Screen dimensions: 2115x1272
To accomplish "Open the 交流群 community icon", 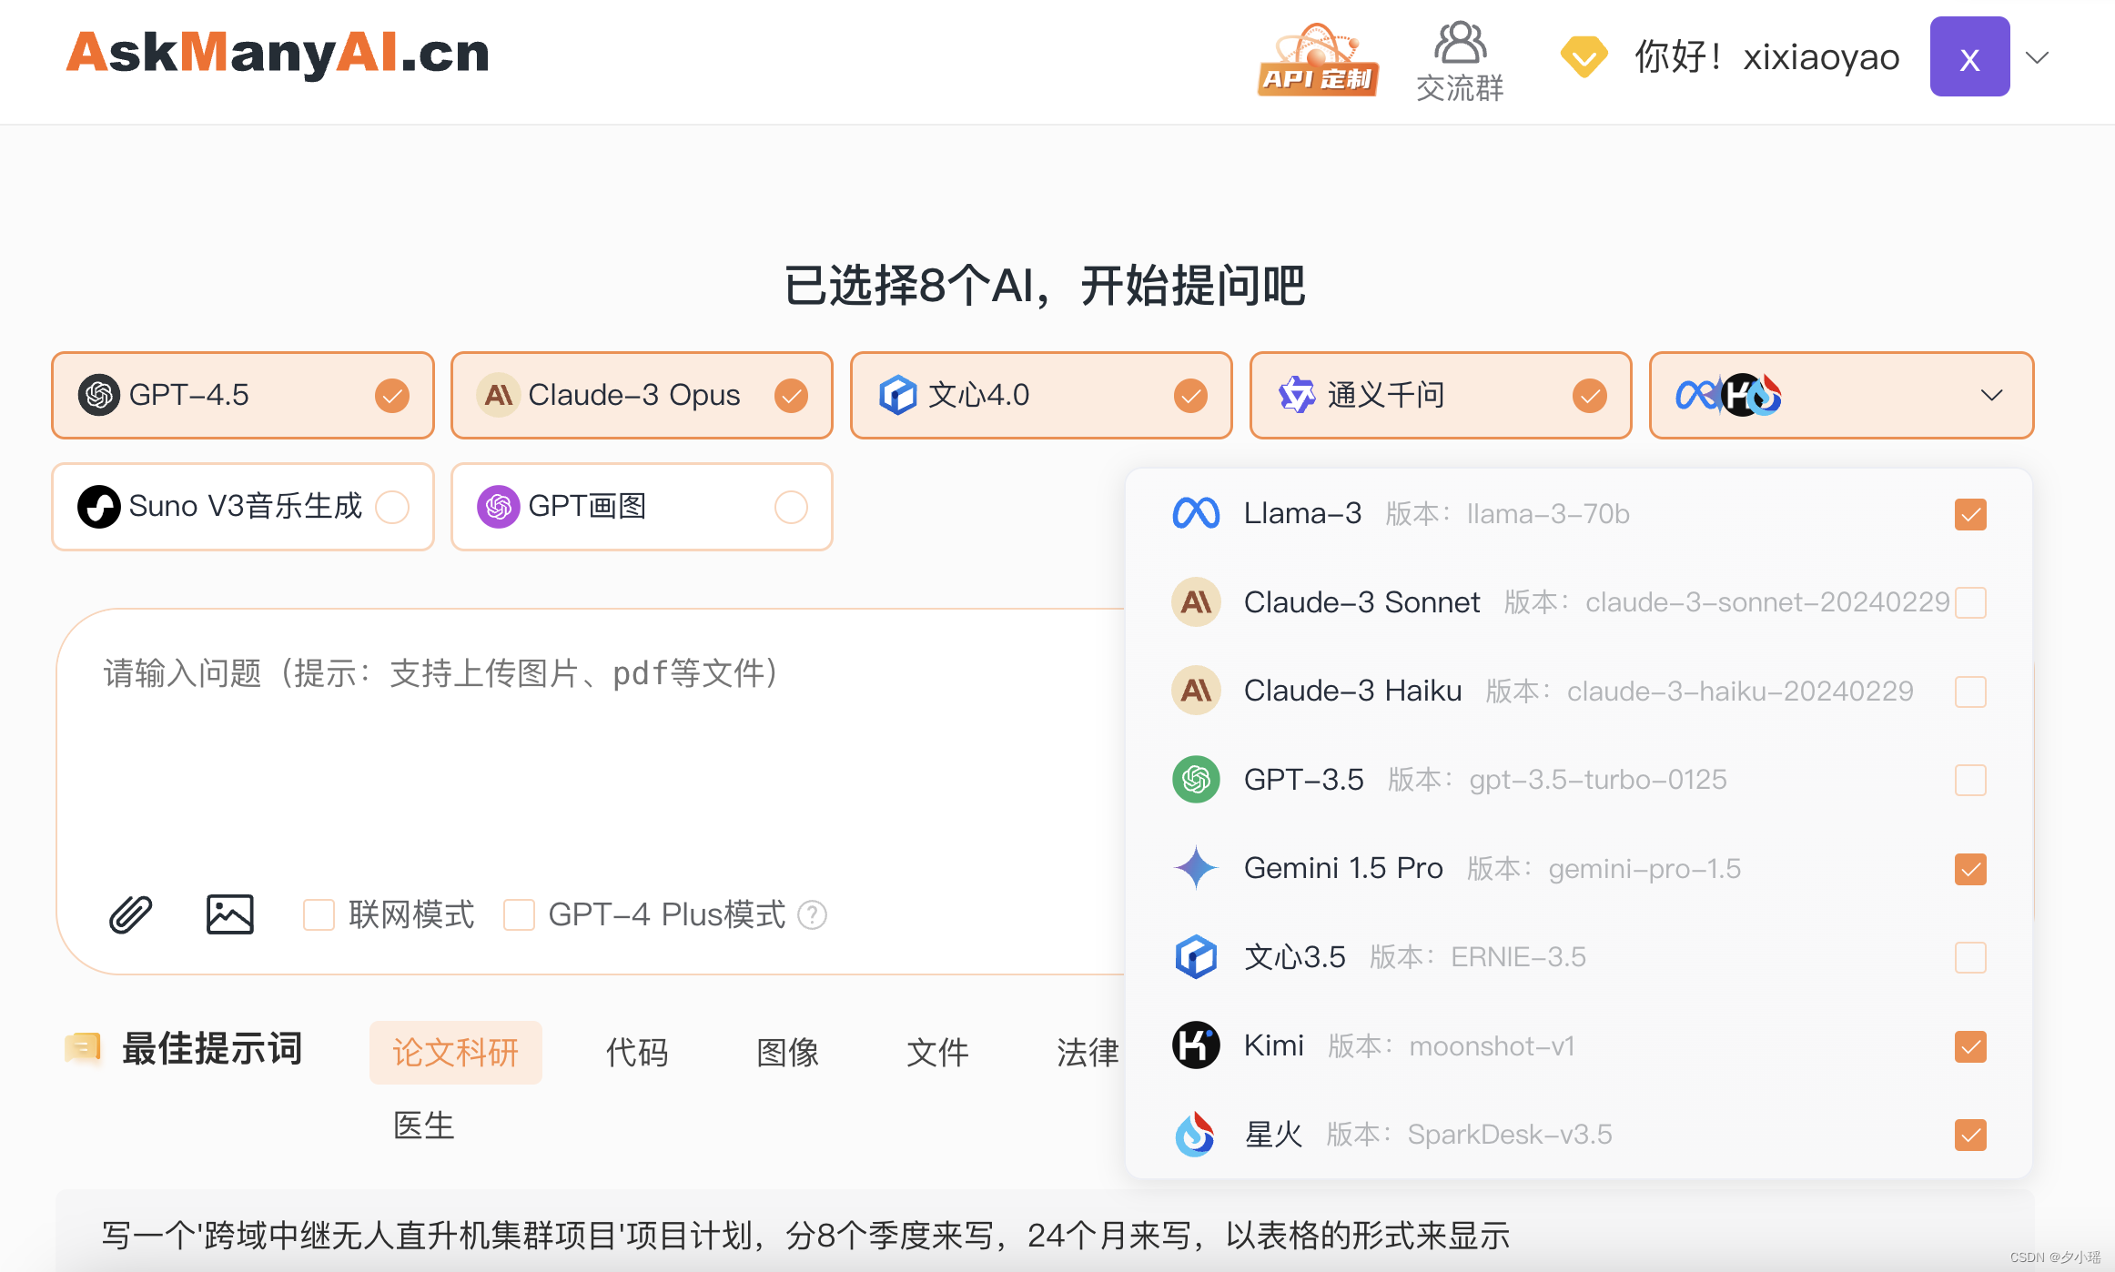I will [1460, 62].
